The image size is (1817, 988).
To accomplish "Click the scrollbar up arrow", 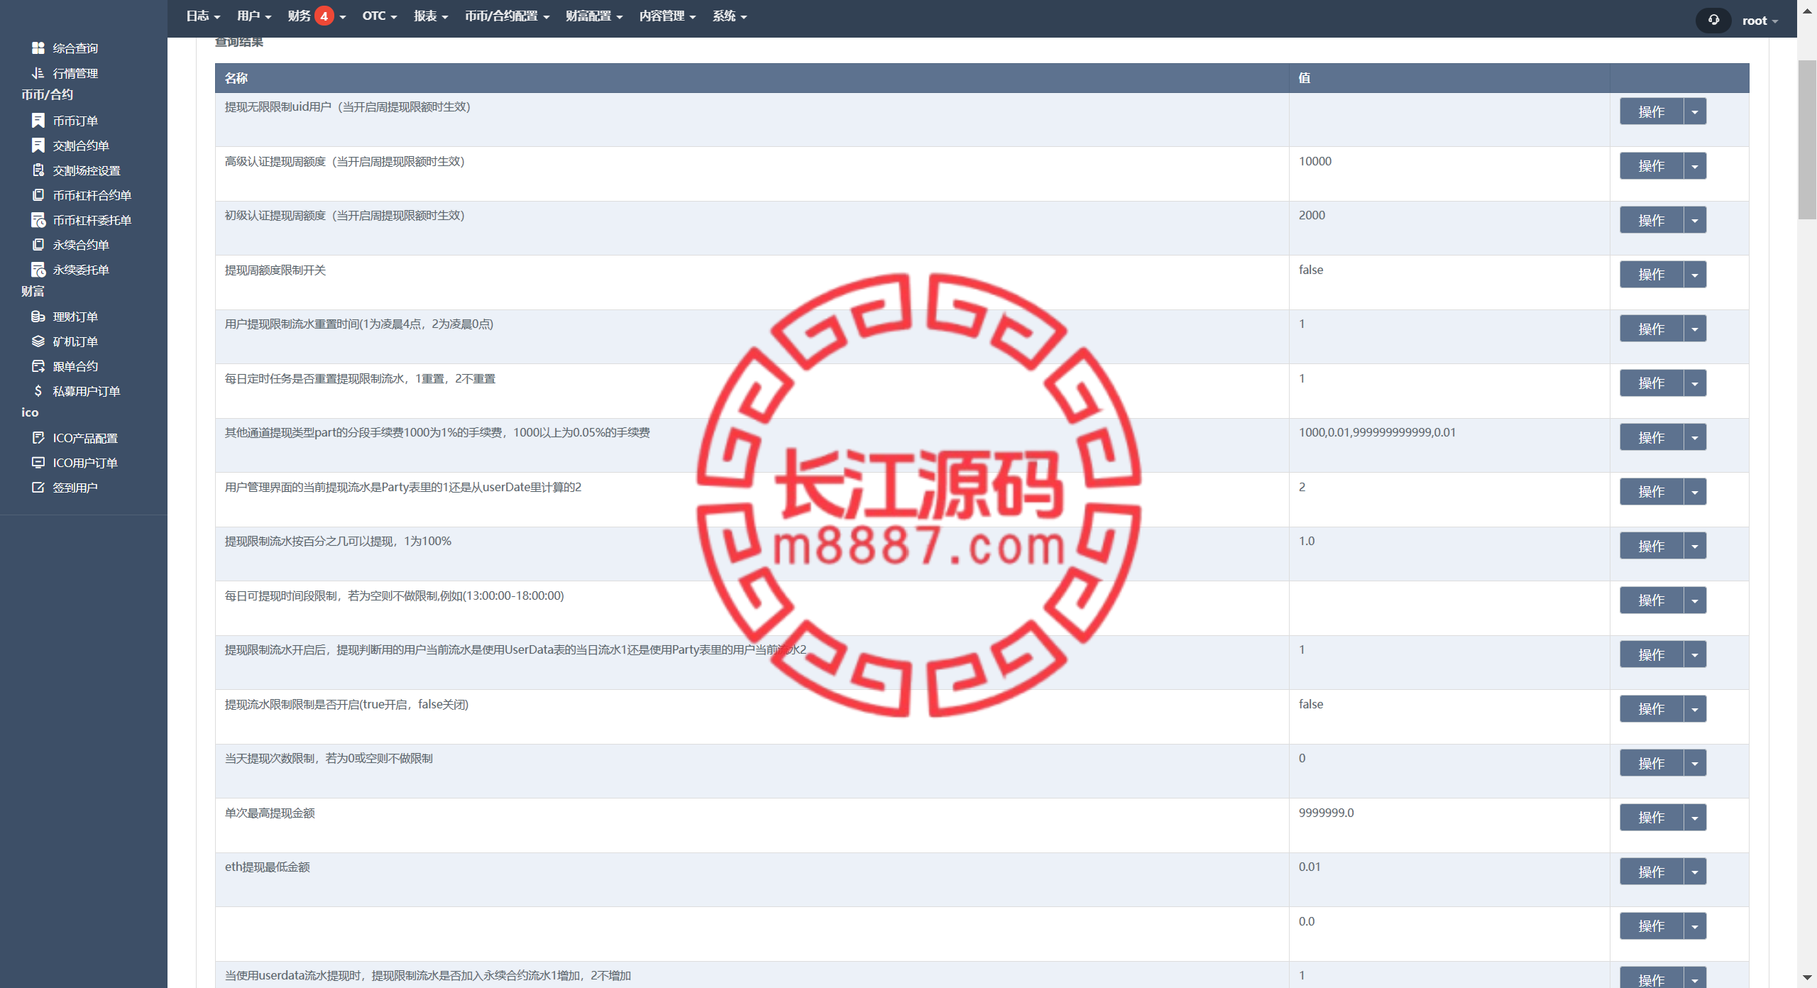I will click(1807, 10).
